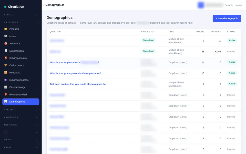Click the Demographics page heading

tap(59, 18)
